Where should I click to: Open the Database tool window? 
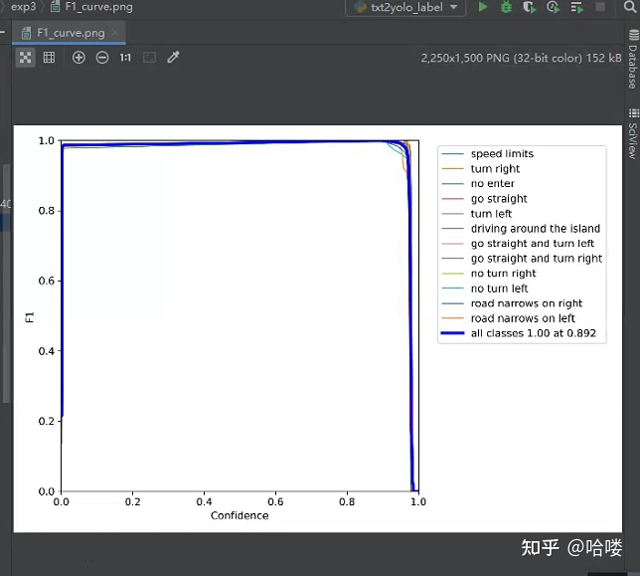(633, 60)
